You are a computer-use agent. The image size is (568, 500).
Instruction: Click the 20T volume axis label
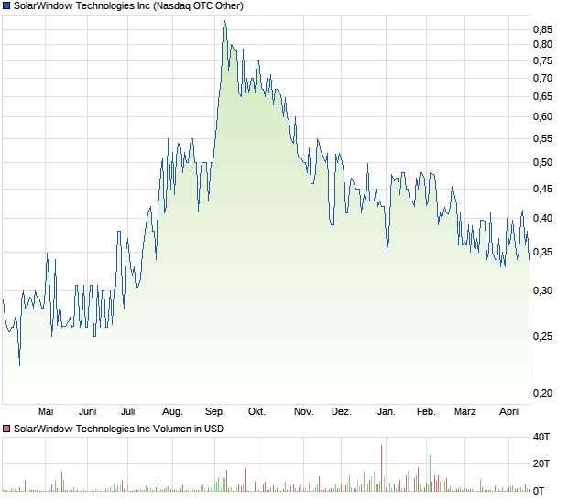point(541,463)
